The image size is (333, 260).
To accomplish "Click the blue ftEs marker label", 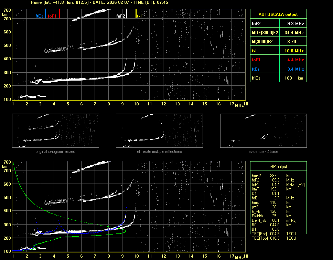I will (x=39, y=16).
